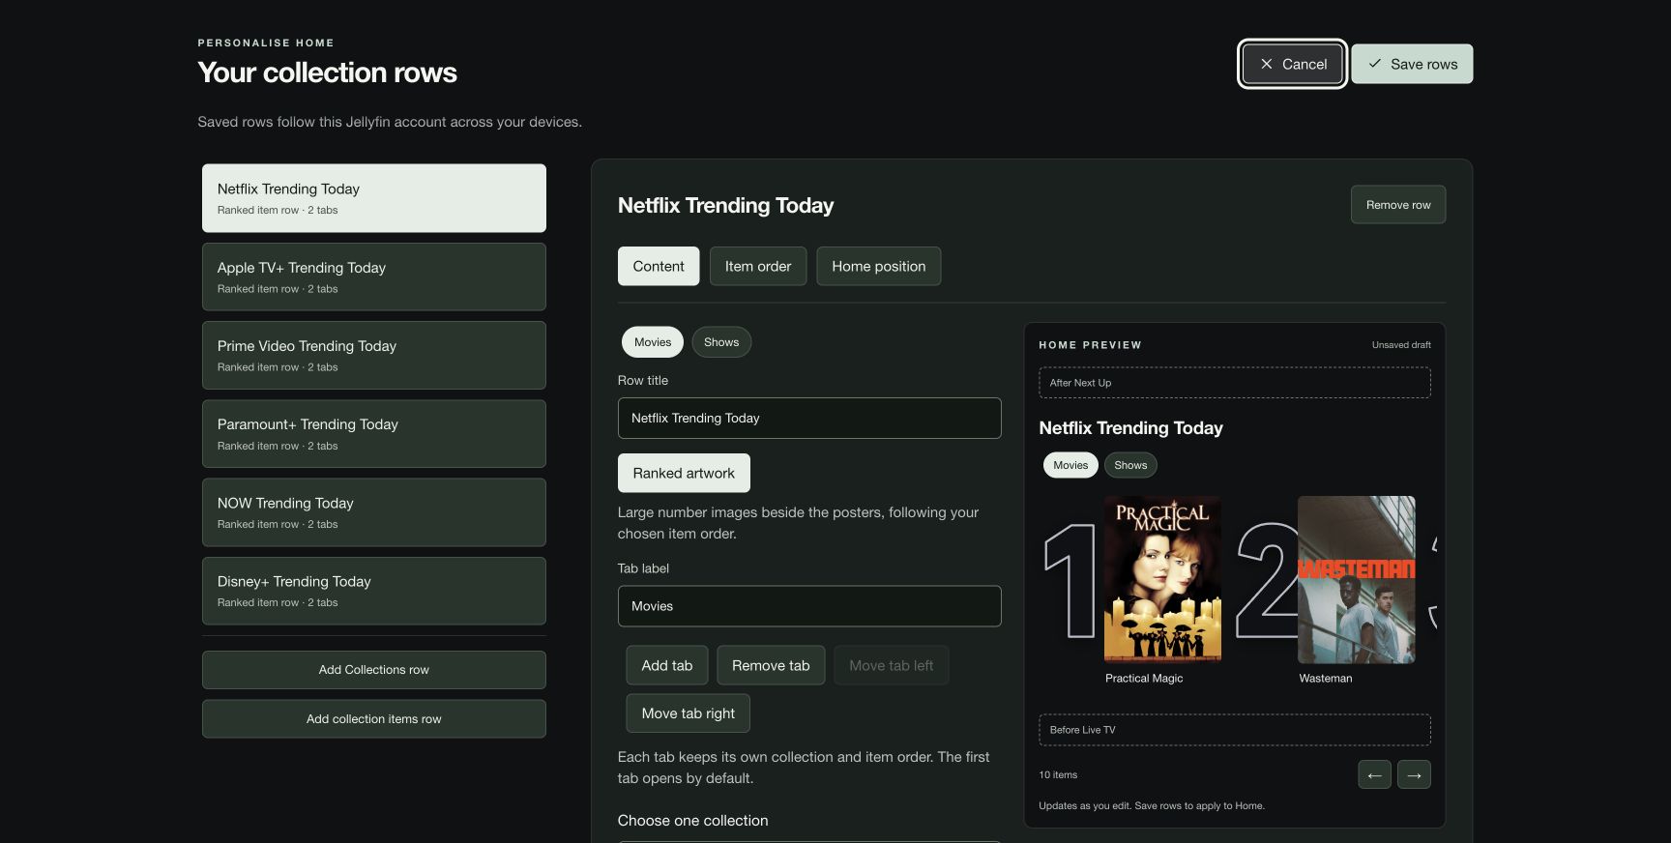Image resolution: width=1671 pixels, height=843 pixels.
Task: Click the Unsaved draft status text
Action: click(1401, 345)
